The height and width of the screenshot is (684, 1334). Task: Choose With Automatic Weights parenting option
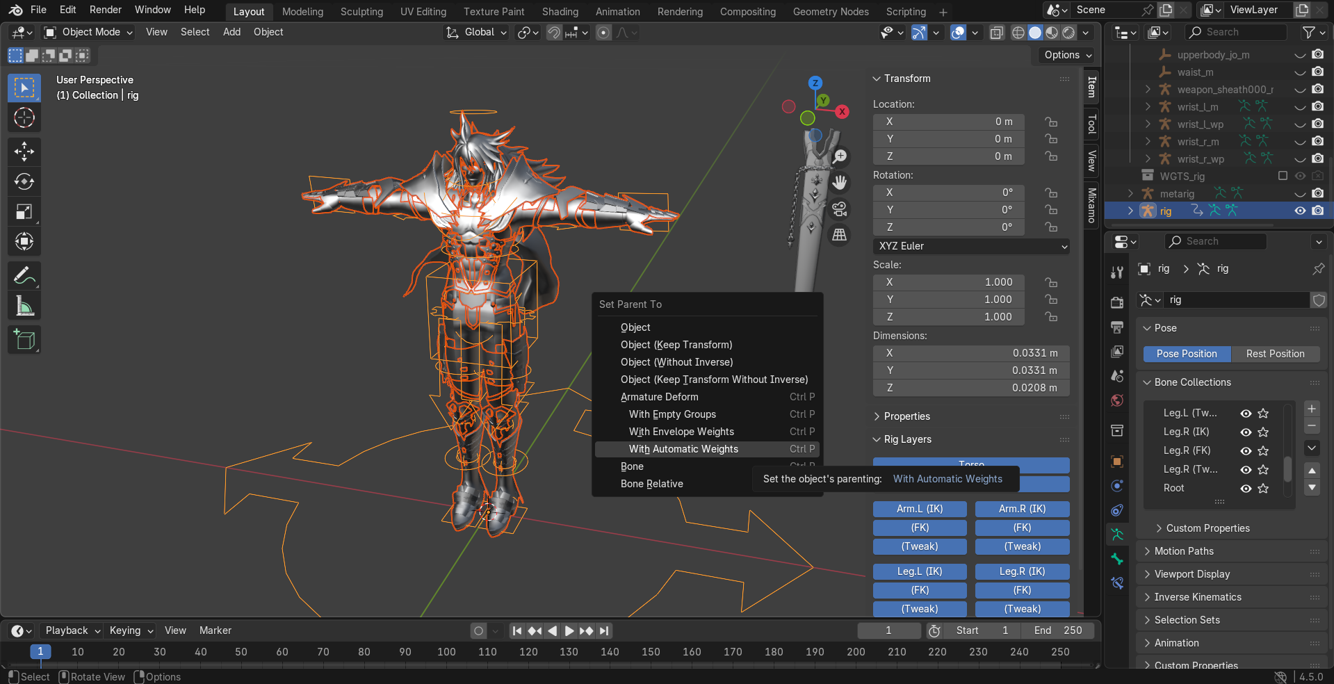point(683,449)
